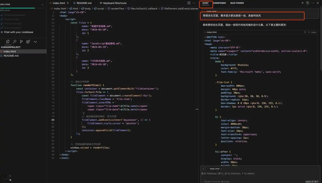Attach an image to the chat
The width and height of the screenshot is (322, 183).
pyautogui.click(x=226, y=181)
